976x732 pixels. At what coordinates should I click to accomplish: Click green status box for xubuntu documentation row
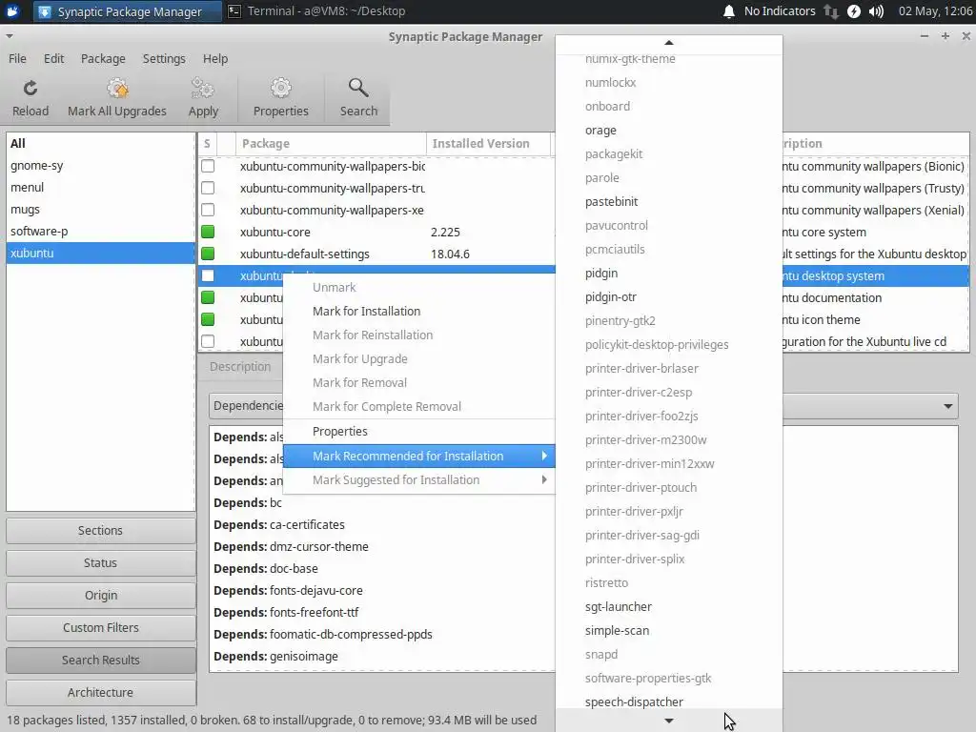[x=208, y=297]
